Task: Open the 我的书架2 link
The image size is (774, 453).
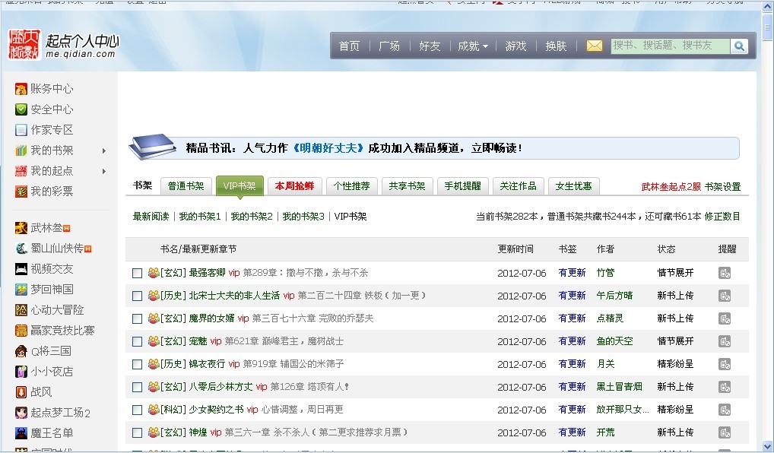Action: (252, 217)
